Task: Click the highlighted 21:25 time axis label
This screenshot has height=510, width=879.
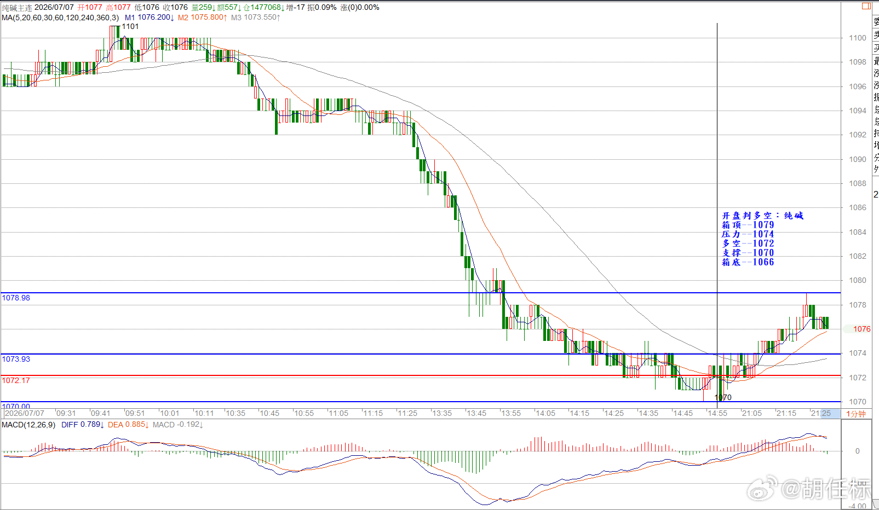Action: [x=821, y=413]
